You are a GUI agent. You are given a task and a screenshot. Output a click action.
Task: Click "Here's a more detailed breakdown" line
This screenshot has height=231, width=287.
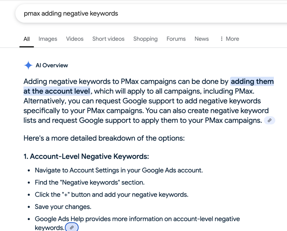[x=104, y=138]
